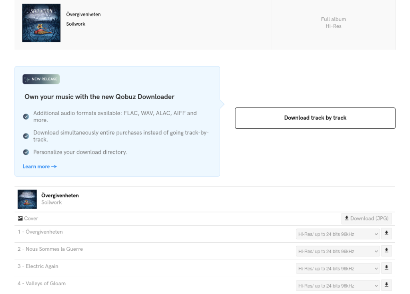Download track 1 Övergivenheten via arrow icon
The height and width of the screenshot is (294, 410).
pos(387,234)
